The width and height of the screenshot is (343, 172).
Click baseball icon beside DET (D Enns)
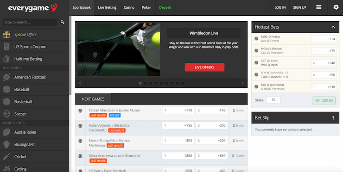coord(256,62)
